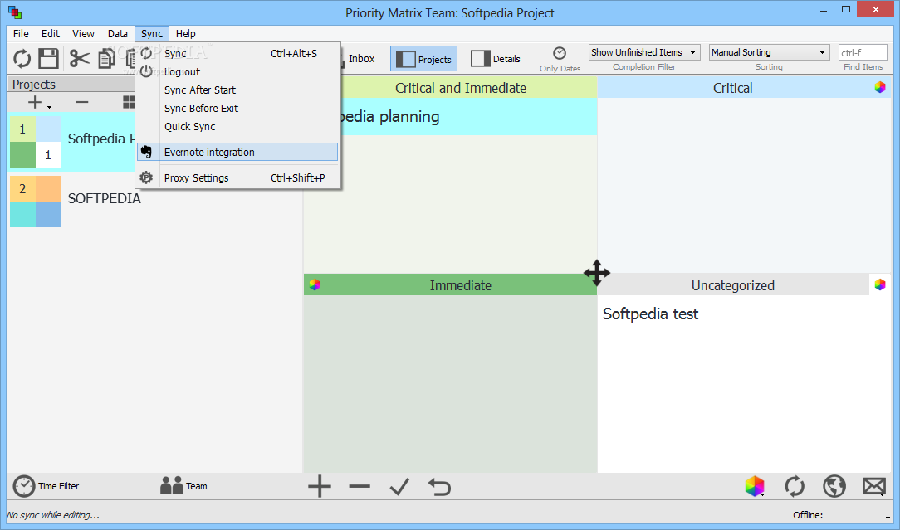Toggle Sync After Start option
The height and width of the screenshot is (530, 900).
tap(237, 90)
